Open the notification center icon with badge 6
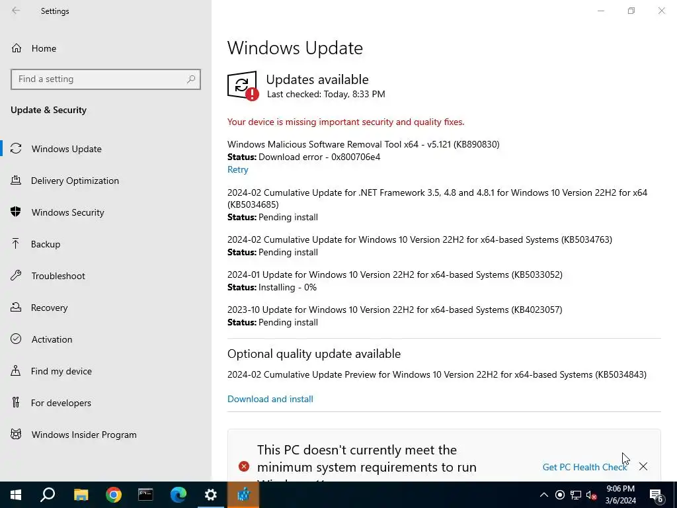Screen dimensions: 677x508 click(x=657, y=495)
